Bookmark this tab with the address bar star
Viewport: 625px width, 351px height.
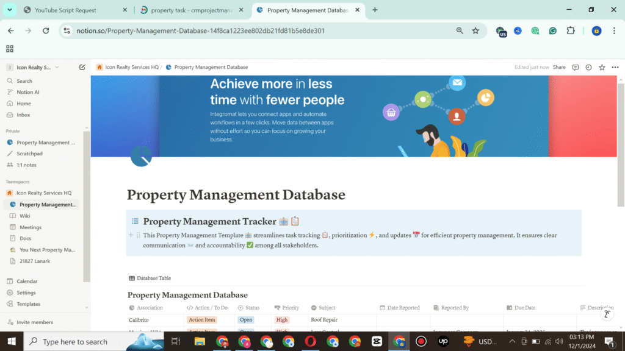[475, 30]
